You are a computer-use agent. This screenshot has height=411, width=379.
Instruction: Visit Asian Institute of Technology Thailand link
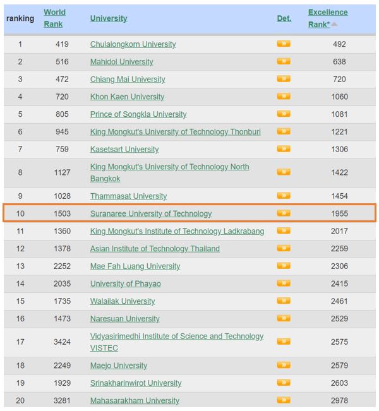click(155, 249)
